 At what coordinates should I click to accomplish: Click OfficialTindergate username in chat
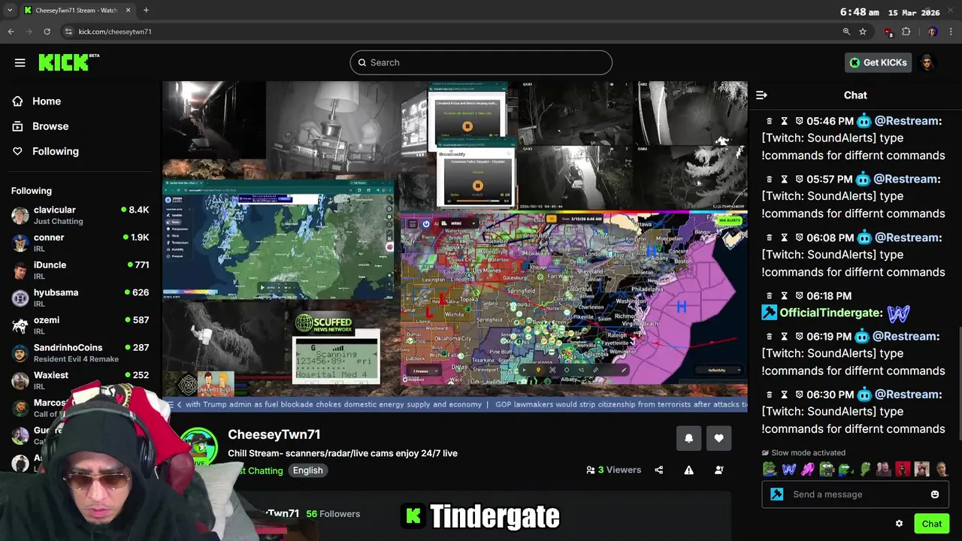[830, 313]
